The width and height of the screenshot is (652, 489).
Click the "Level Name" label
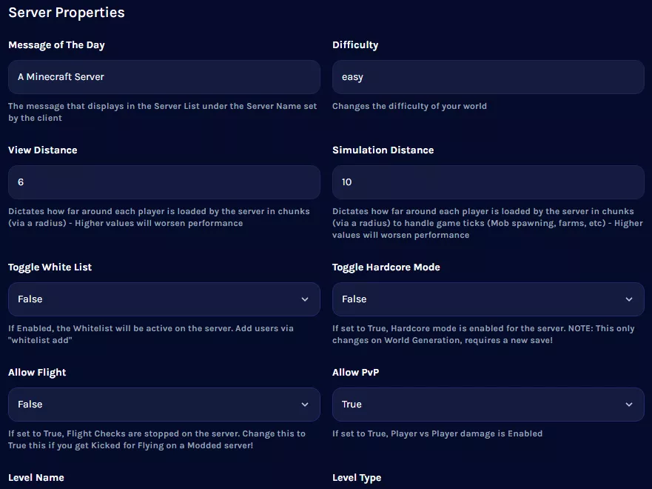[x=36, y=478]
